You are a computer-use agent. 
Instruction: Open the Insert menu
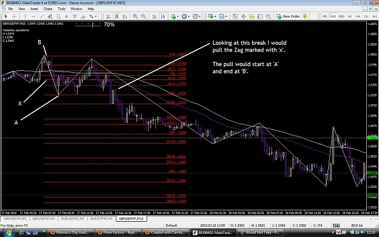click(34, 9)
